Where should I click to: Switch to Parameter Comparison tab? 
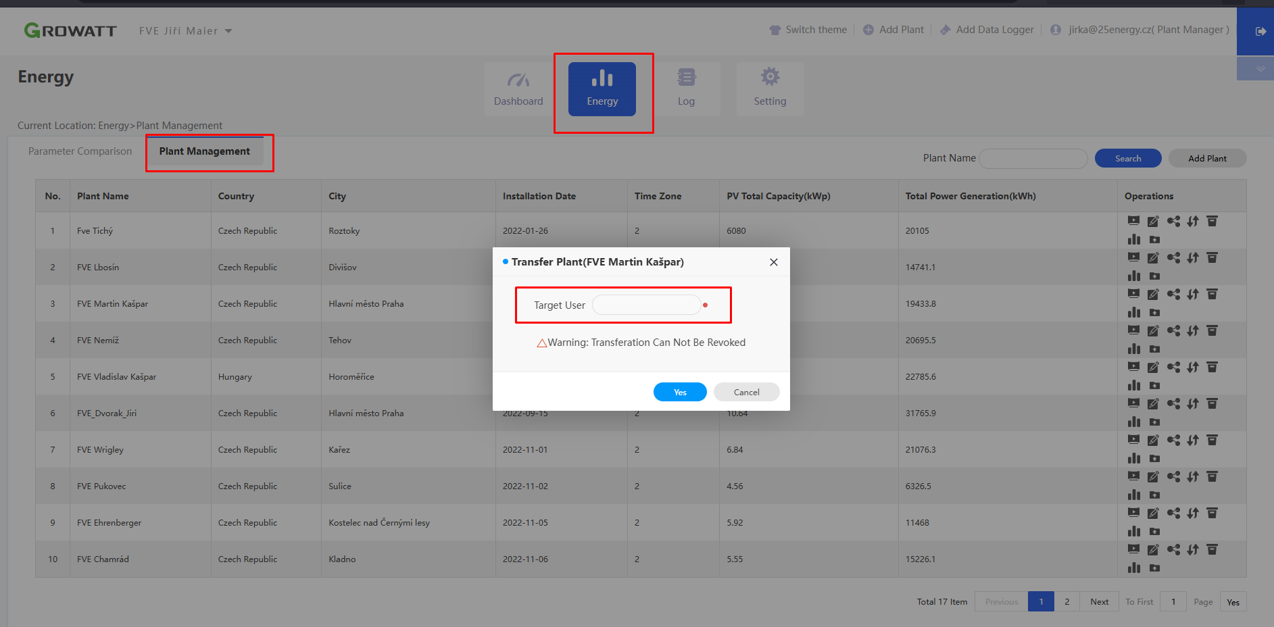(x=80, y=151)
